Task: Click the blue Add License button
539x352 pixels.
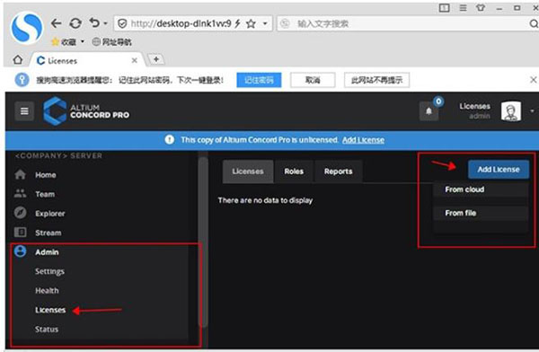Action: tap(499, 169)
